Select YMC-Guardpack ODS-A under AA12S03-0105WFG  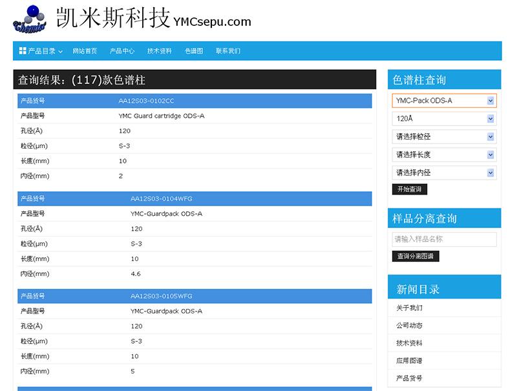(167, 312)
